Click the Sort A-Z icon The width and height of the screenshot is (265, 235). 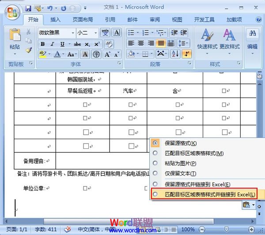click(x=175, y=54)
